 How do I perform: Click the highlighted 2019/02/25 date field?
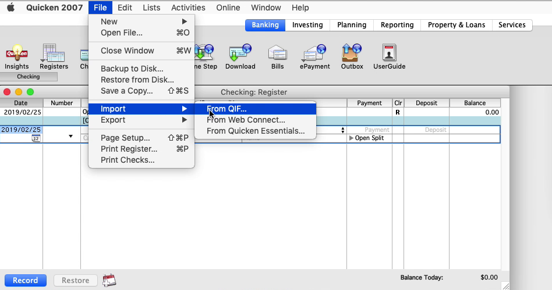click(x=21, y=130)
